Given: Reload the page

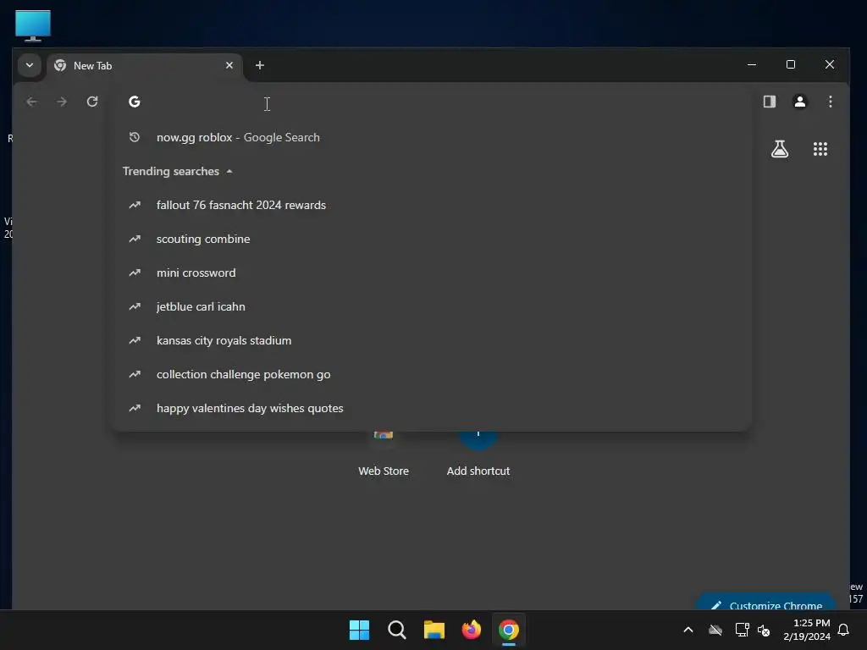Looking at the screenshot, I should click(92, 102).
